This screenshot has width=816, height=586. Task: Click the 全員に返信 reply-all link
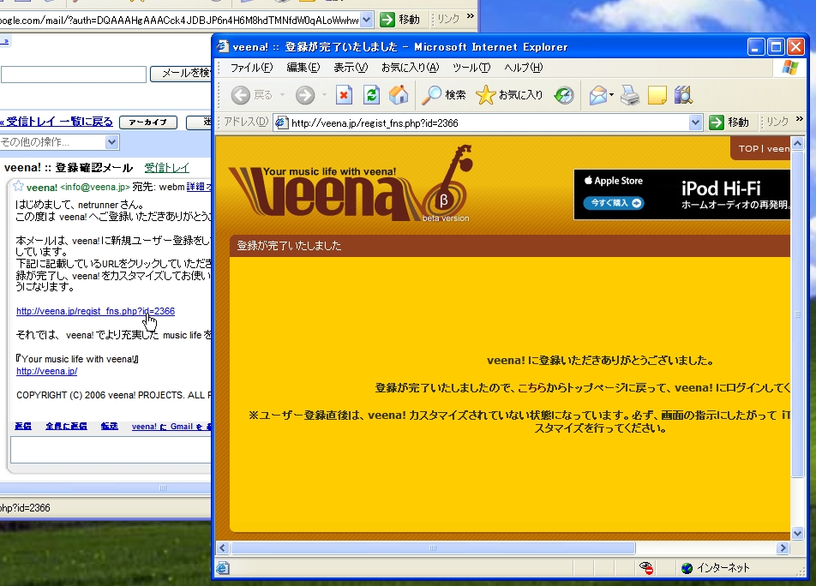coord(66,427)
